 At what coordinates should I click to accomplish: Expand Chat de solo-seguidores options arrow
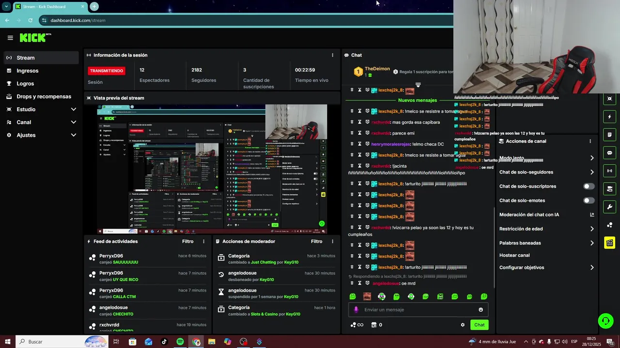(x=592, y=172)
